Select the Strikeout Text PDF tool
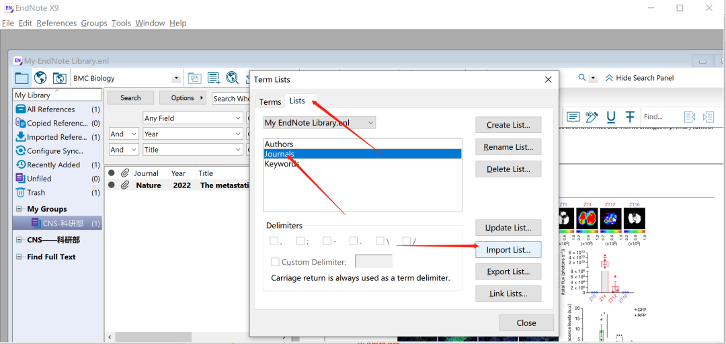Screen dimensions: 726x344 [629, 116]
